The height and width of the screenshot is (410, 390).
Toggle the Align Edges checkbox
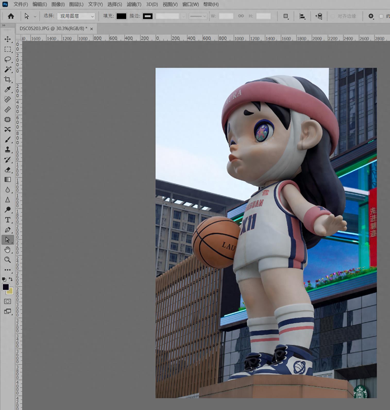point(333,16)
